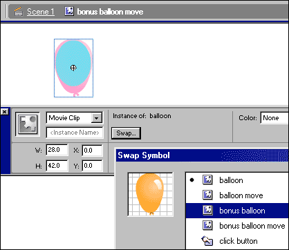Click the Swap... button
The height and width of the screenshot is (250, 289).
pos(126,133)
